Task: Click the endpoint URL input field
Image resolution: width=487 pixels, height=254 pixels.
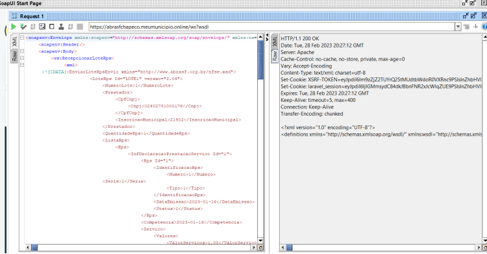Action: 272,27
